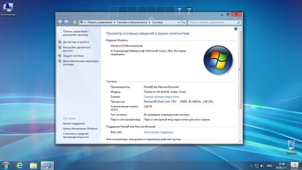Click the volume speaker tray icon
This screenshot has height=170, width=302.
tap(262, 166)
